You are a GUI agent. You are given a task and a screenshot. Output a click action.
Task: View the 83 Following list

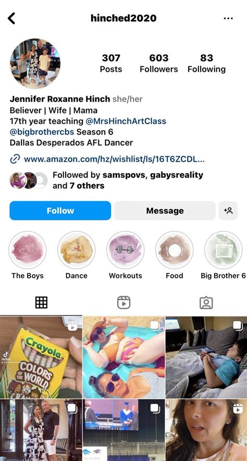coord(207,63)
